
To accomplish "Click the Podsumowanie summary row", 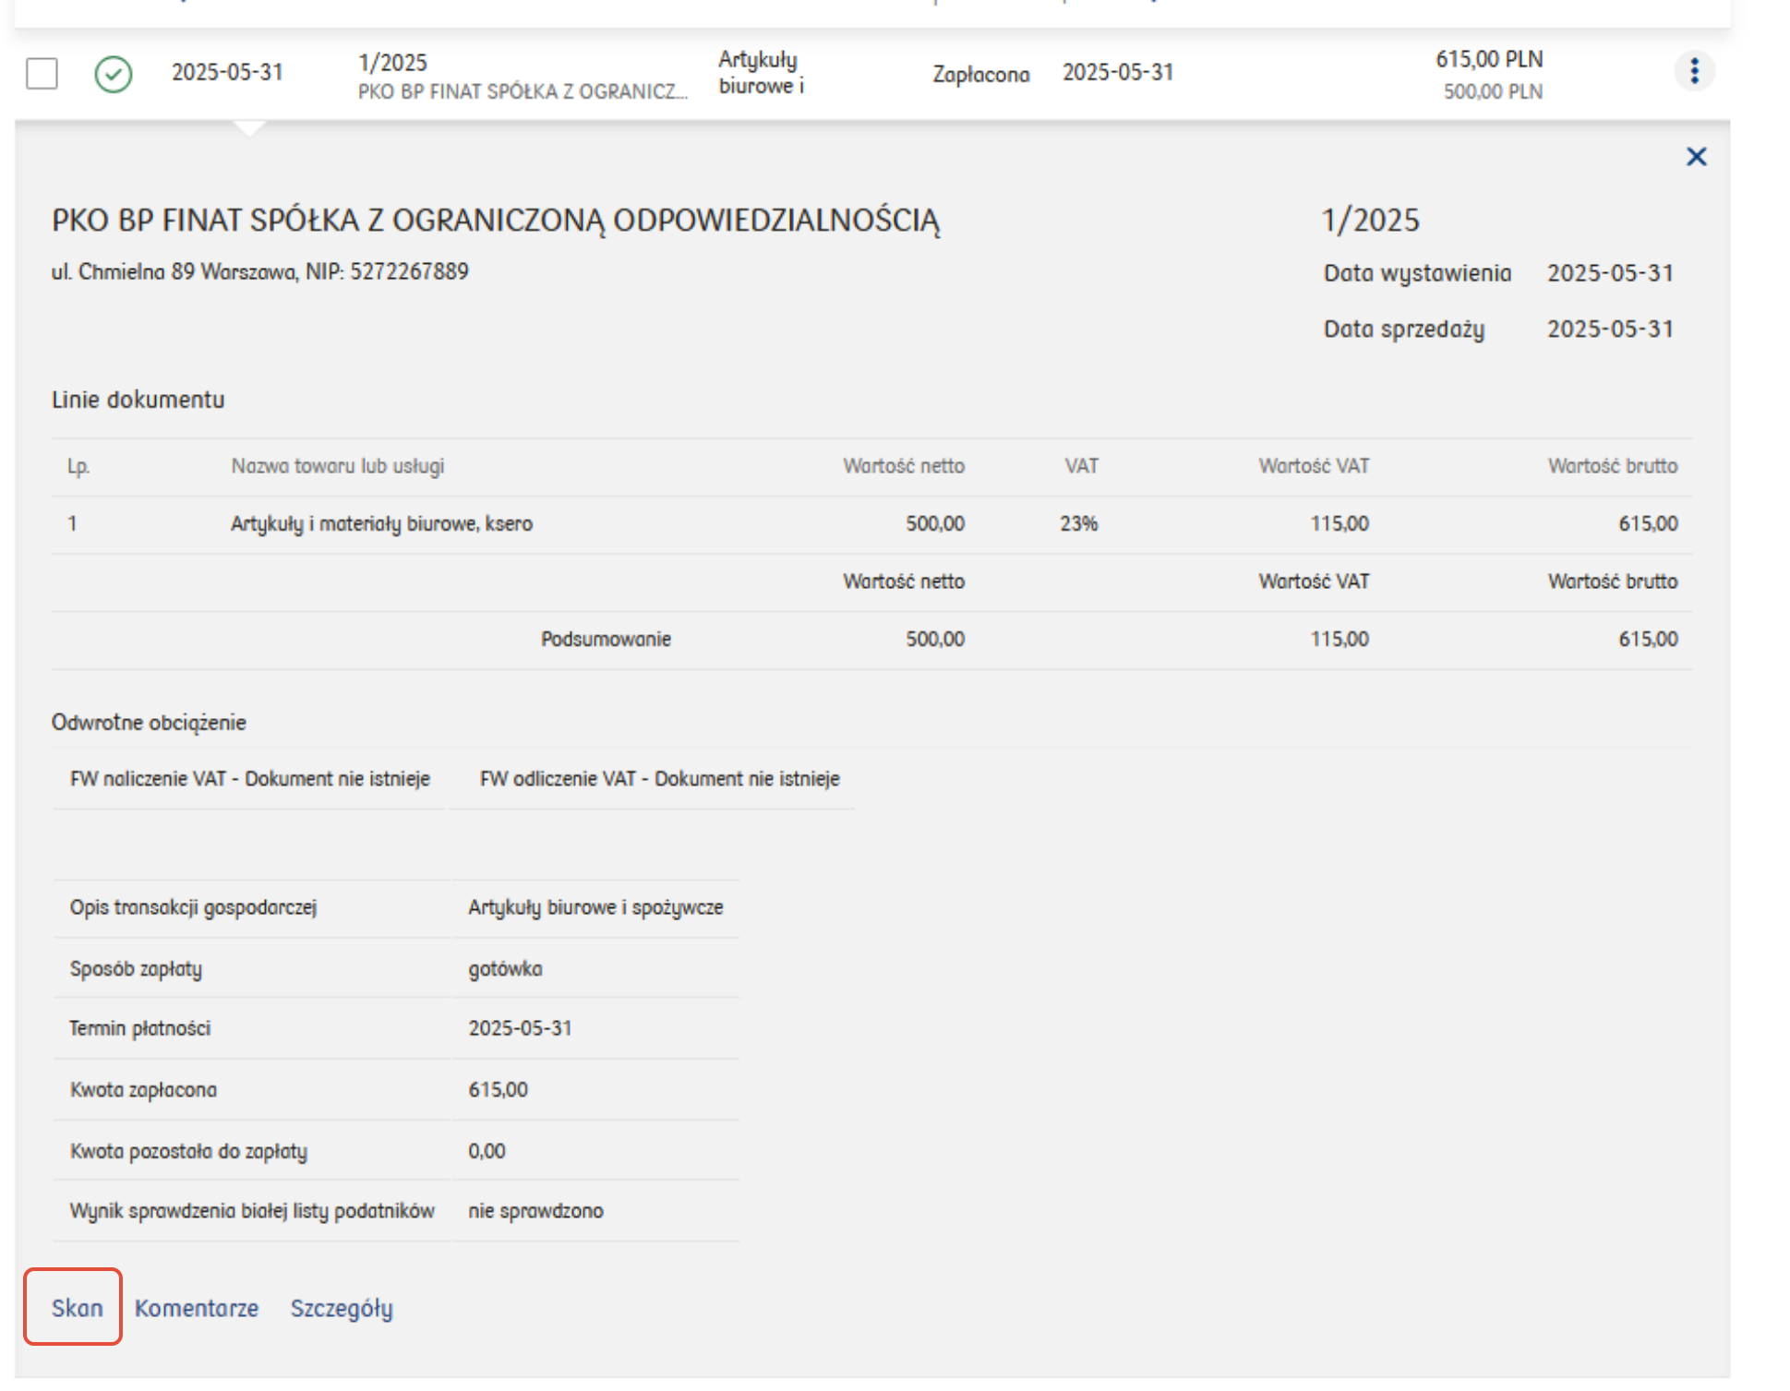I will 606,640.
